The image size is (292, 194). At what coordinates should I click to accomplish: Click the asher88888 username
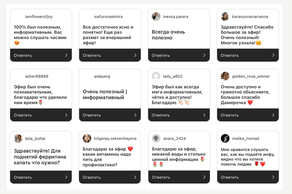pyautogui.click(x=36, y=77)
